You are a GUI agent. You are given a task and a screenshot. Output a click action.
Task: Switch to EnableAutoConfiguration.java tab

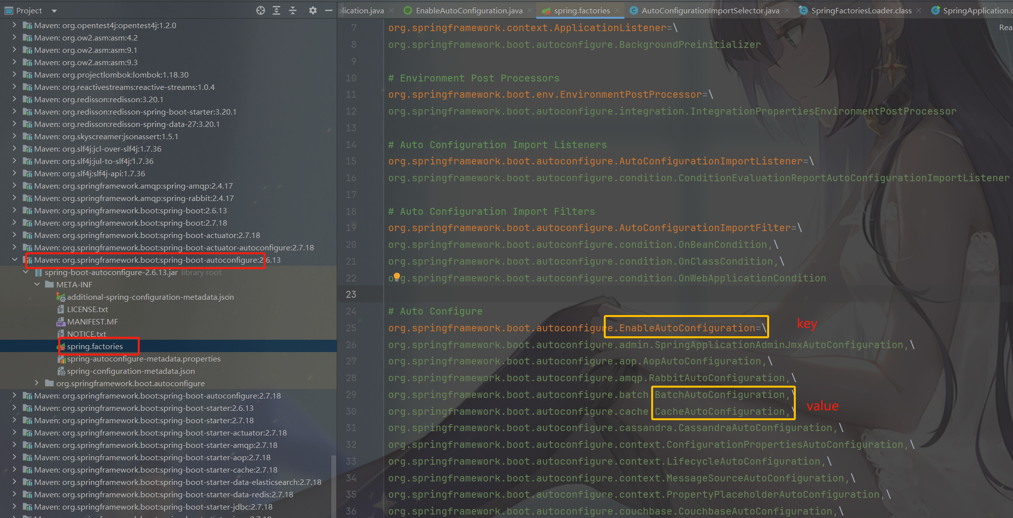point(469,10)
